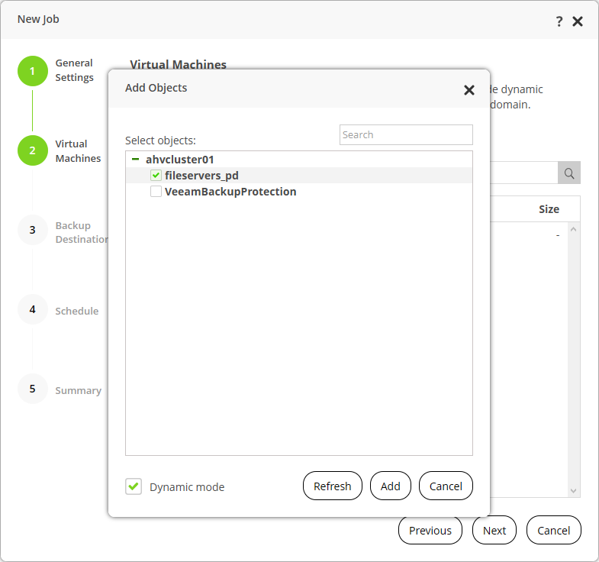Cancel the New Job wizard
599x562 pixels.
coord(553,530)
